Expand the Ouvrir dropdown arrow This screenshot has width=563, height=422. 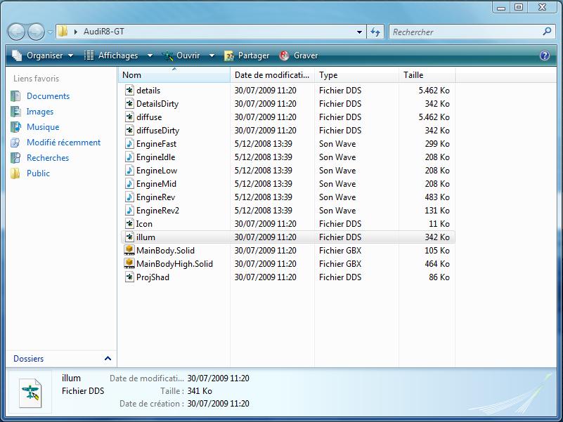212,55
